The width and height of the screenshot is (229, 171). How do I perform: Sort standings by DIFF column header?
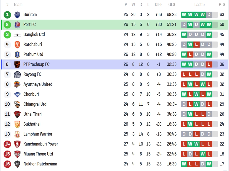(x=159, y=4)
